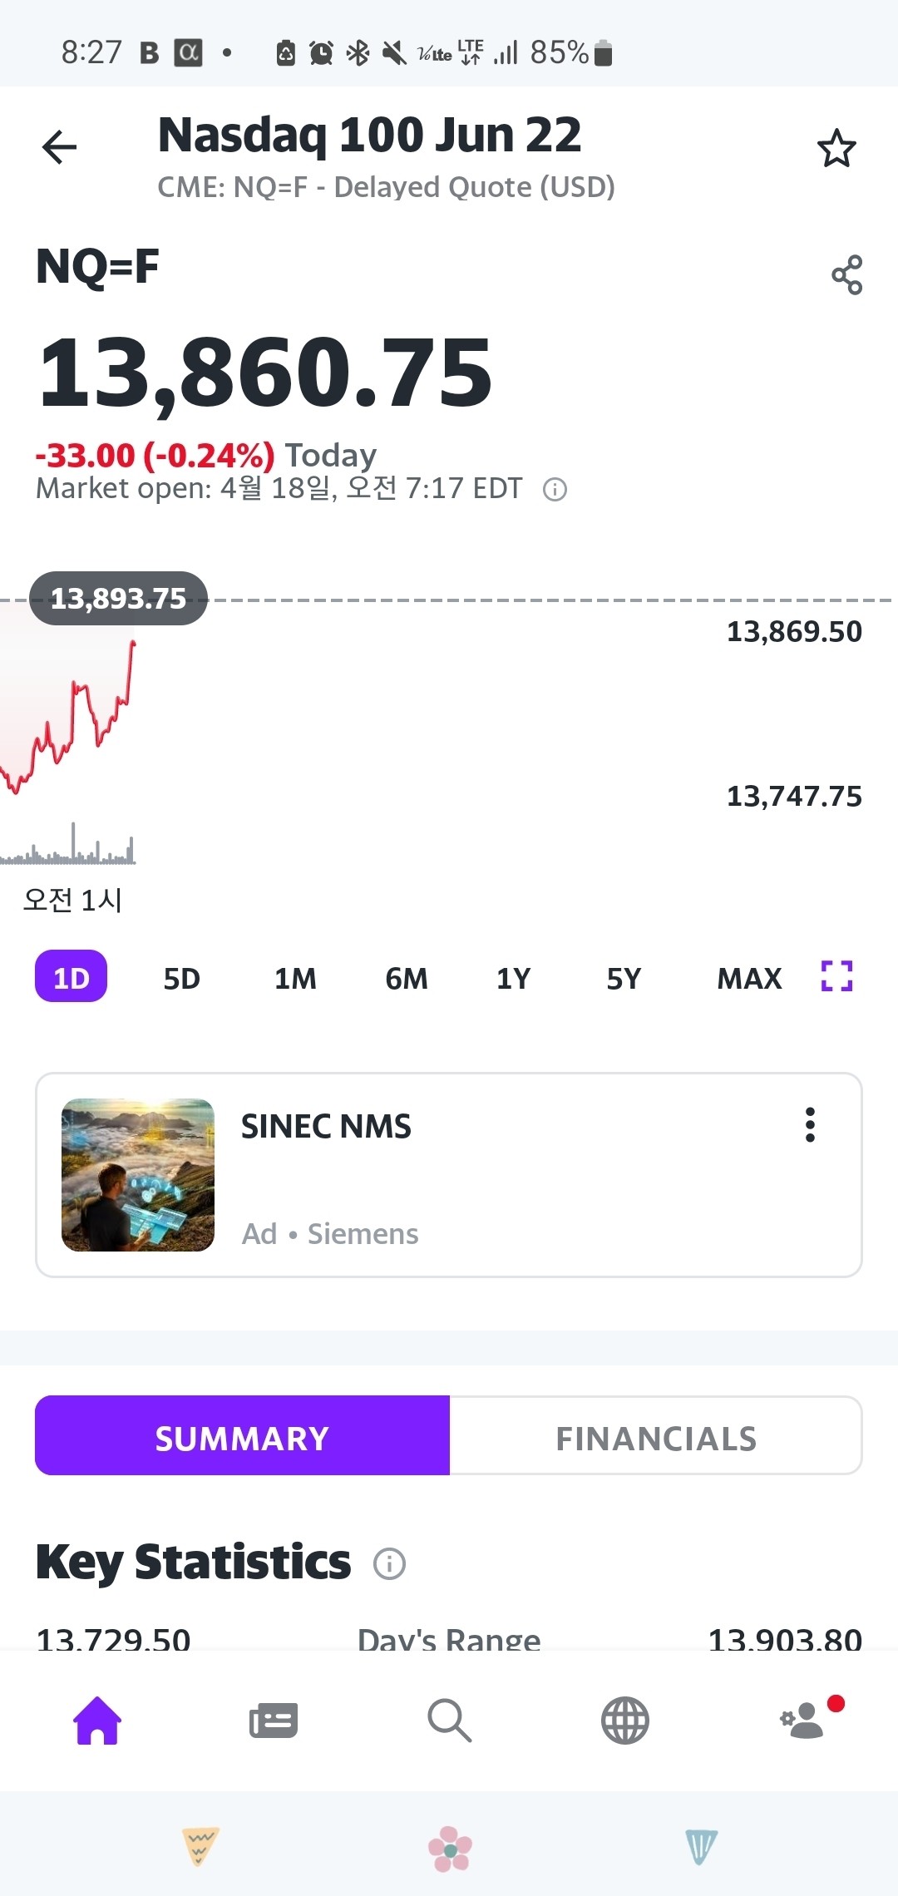This screenshot has height=1896, width=898.
Task: Switch chart range to 5D
Action: (182, 979)
